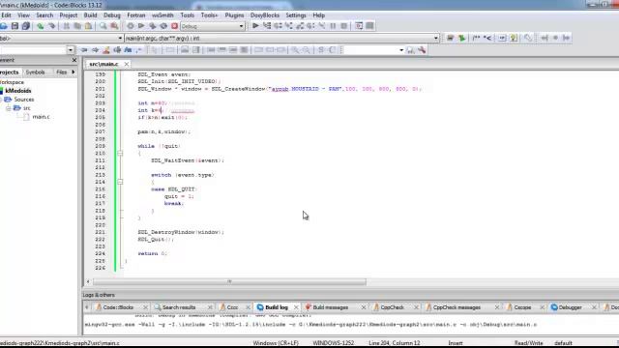The height and width of the screenshot is (348, 619).
Task: Click the Save all files icon
Action: coord(26,26)
